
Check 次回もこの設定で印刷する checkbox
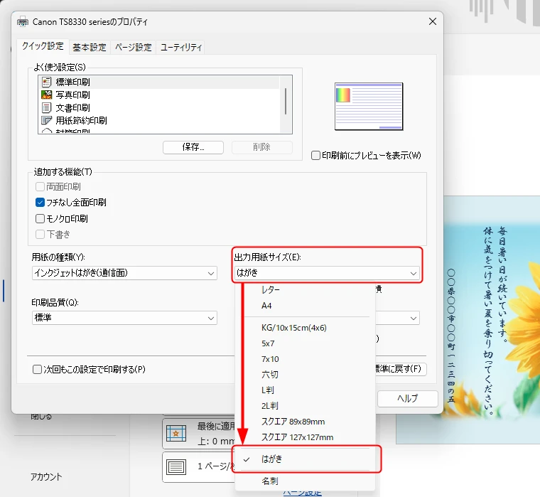(37, 370)
